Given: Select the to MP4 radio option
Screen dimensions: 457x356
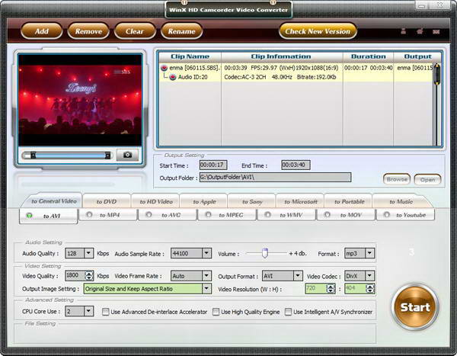Looking at the screenshot, I should pos(89,215).
